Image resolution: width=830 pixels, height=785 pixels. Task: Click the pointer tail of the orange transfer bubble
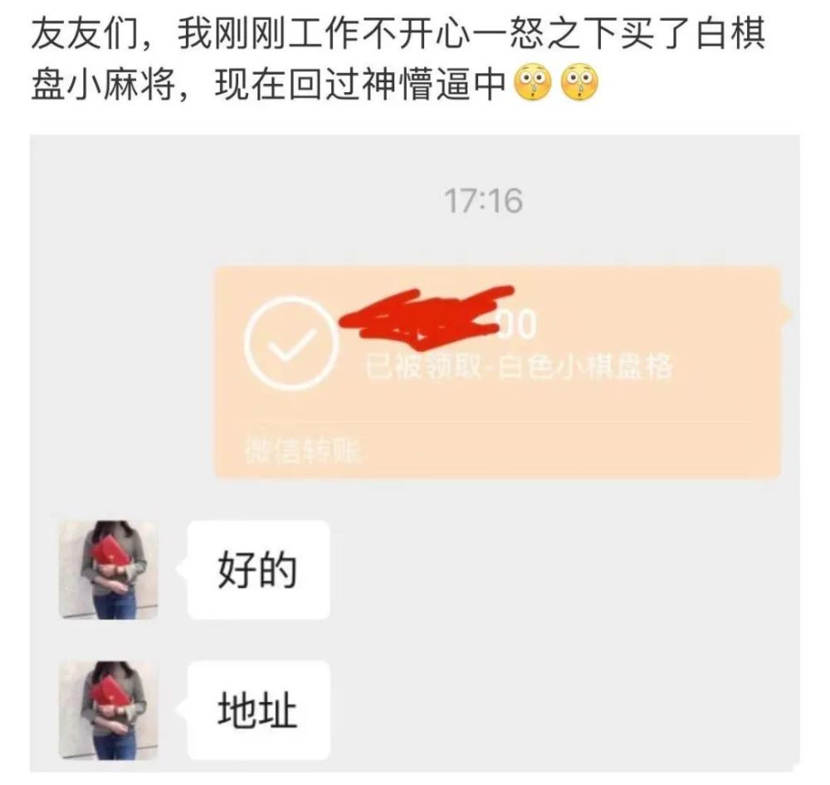pos(787,313)
